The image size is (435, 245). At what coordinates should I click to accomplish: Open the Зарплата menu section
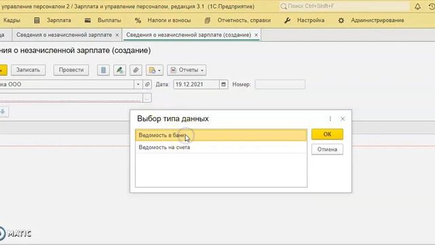[x=59, y=20]
